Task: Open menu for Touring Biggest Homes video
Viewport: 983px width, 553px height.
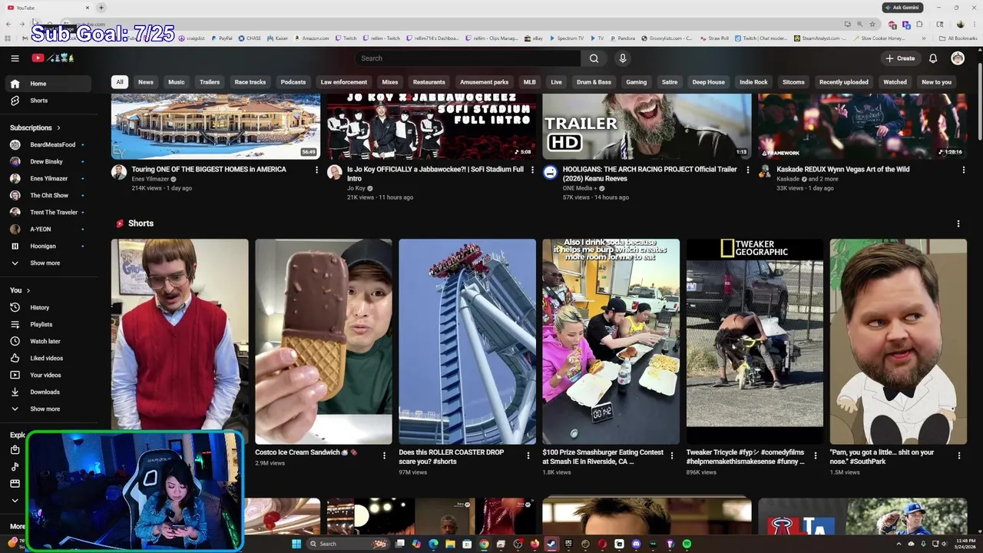Action: (x=316, y=170)
